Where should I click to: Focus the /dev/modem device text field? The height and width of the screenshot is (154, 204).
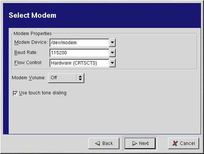79,43
